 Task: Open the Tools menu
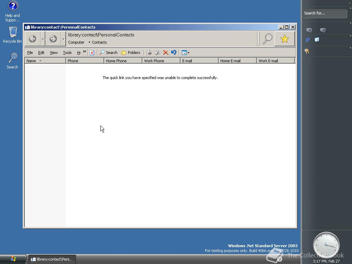click(67, 53)
